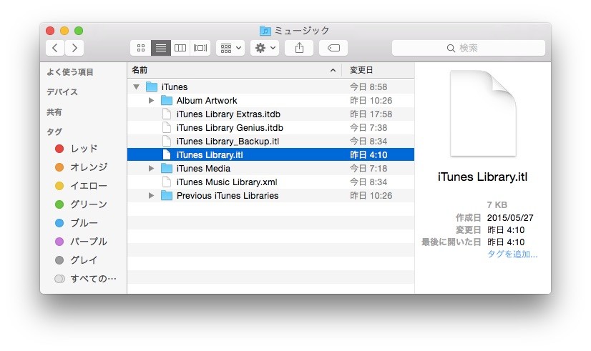Image resolution: width=591 pixels, height=351 pixels.
Task: Click the デバイス sidebar heading
Action: tap(62, 92)
